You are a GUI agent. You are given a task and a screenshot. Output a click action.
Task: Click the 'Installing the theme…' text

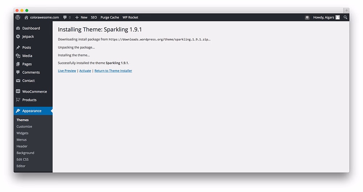[74, 55]
